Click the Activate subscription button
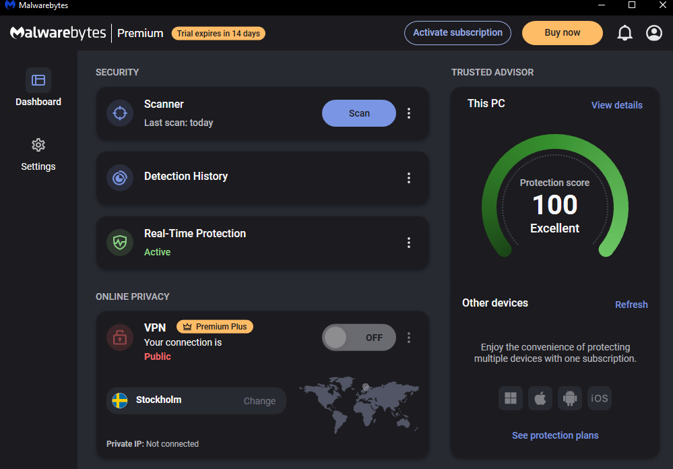 457,32
